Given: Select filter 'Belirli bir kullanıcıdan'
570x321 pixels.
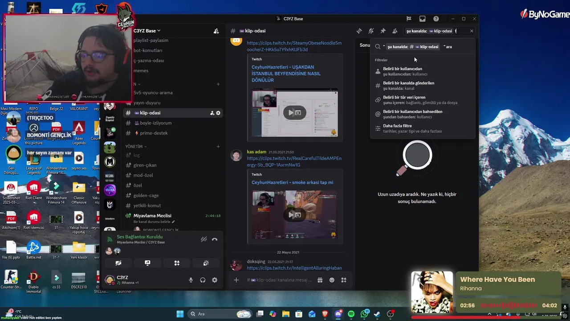Looking at the screenshot, I should click(423, 71).
